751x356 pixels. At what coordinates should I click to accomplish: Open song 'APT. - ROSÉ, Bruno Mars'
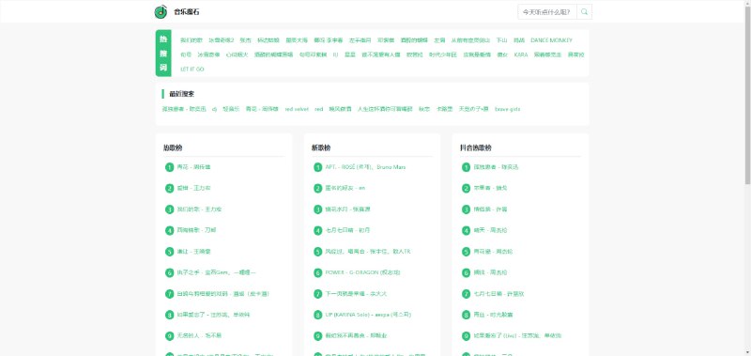click(365, 167)
